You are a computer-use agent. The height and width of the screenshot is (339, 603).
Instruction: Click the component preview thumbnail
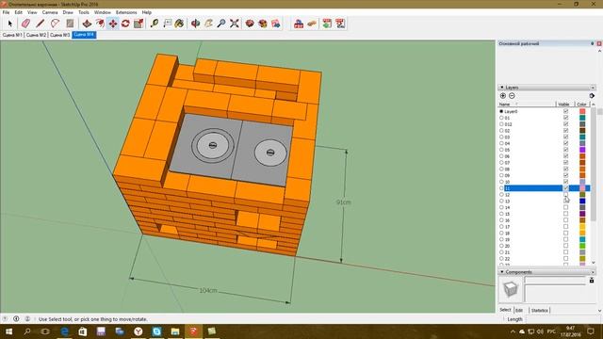pyautogui.click(x=511, y=289)
